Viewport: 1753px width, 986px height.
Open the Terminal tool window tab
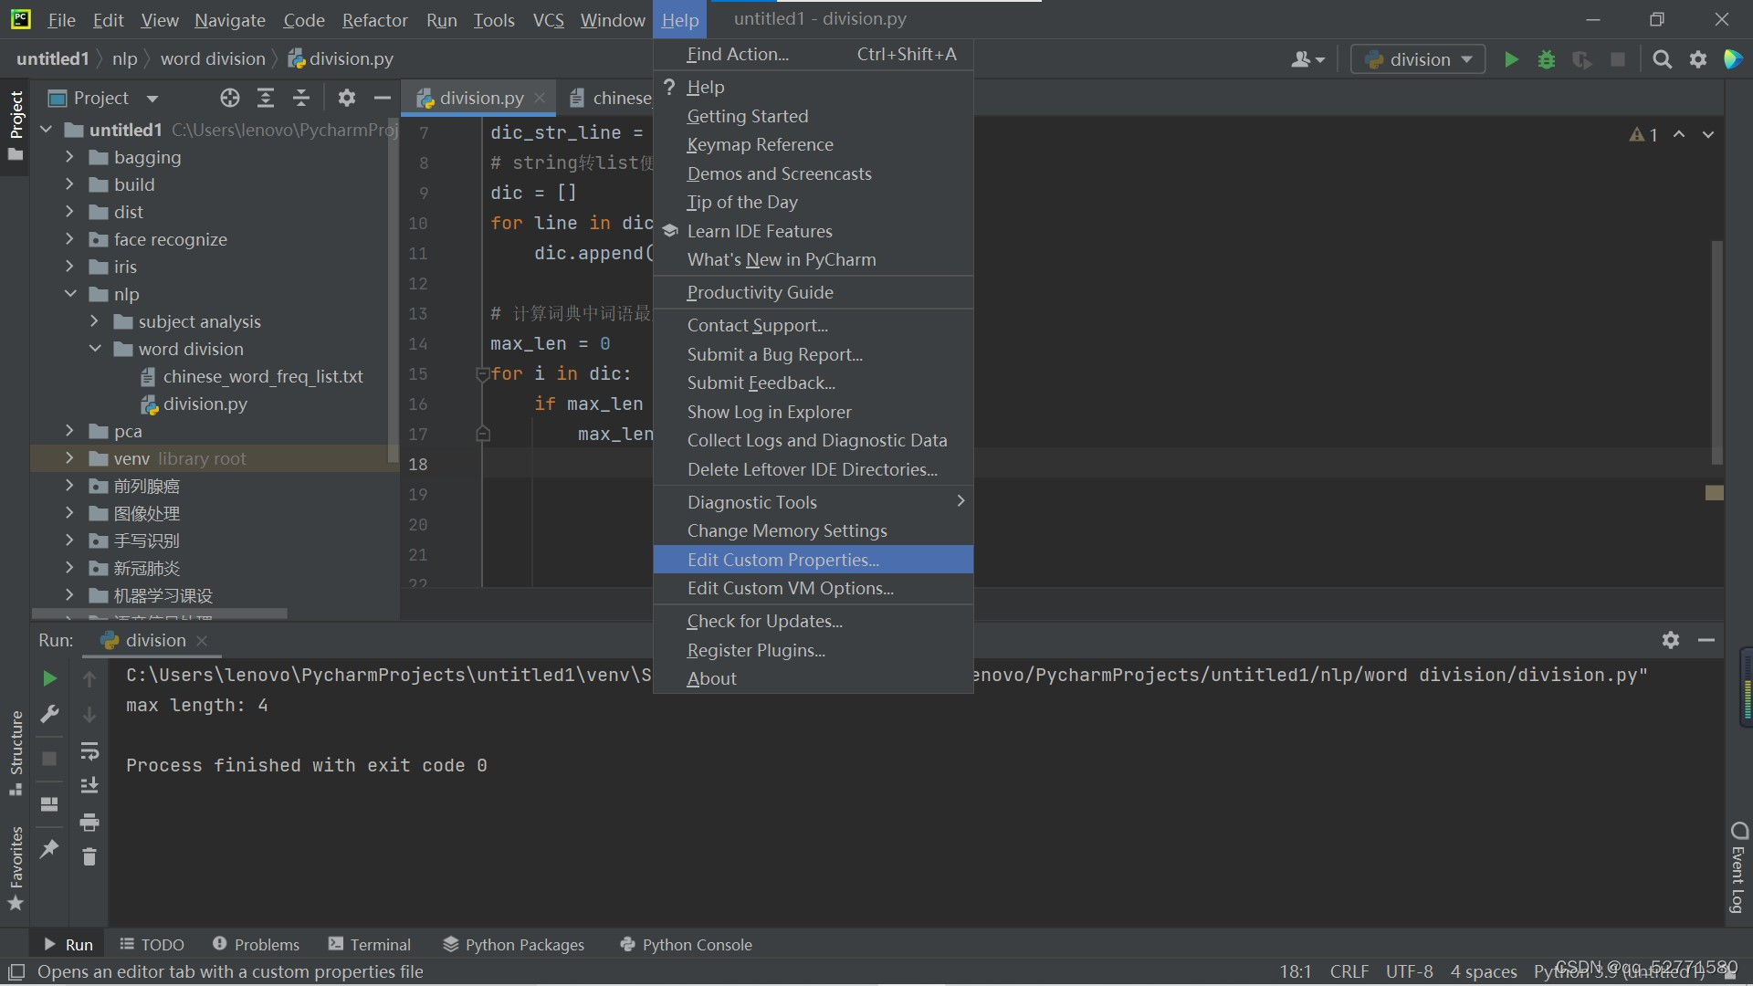pyautogui.click(x=370, y=944)
